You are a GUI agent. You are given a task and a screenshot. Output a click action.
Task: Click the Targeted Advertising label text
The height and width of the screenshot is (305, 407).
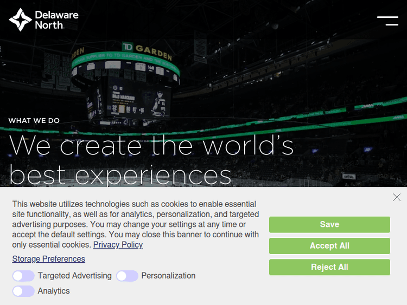[74, 276]
